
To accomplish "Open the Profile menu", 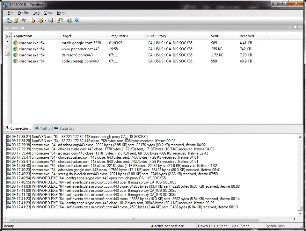I will (23, 13).
